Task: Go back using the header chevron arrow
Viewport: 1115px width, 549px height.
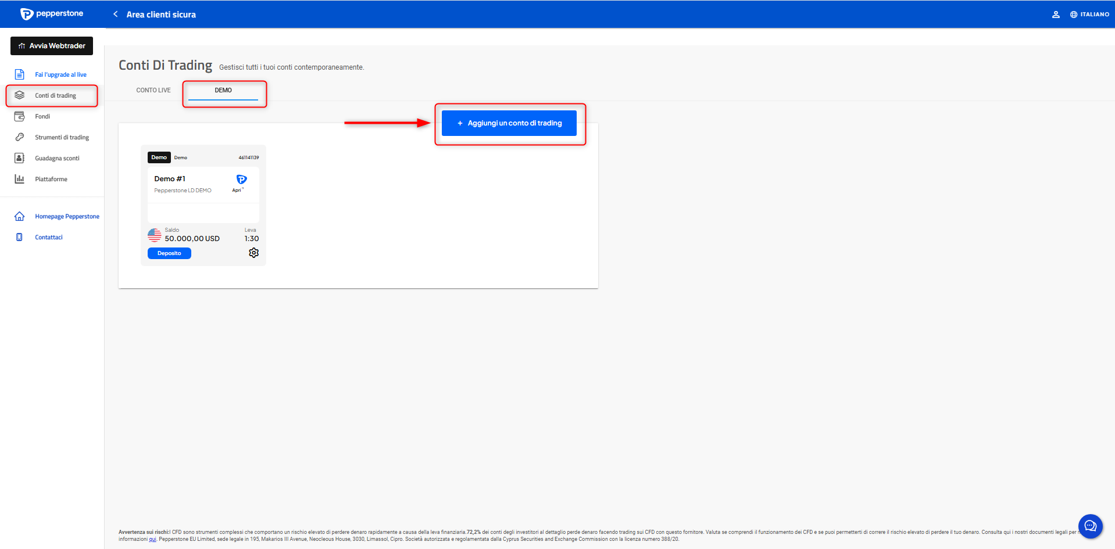Action: tap(116, 14)
